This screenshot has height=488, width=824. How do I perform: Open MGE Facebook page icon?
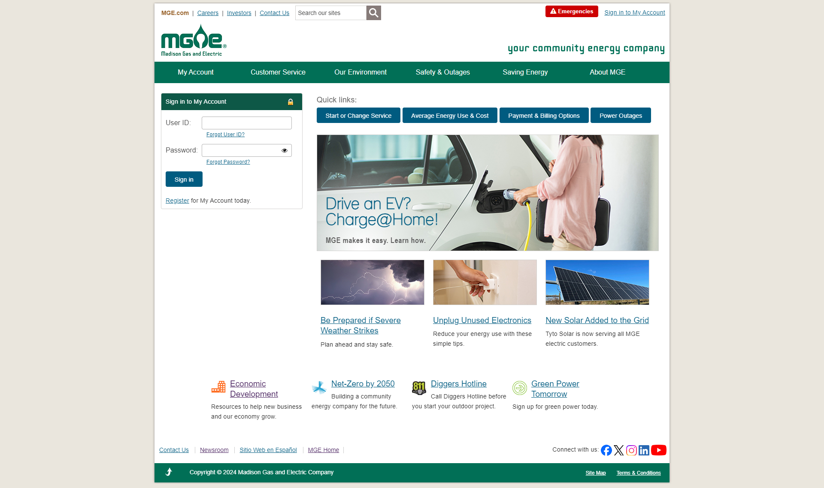(x=606, y=450)
